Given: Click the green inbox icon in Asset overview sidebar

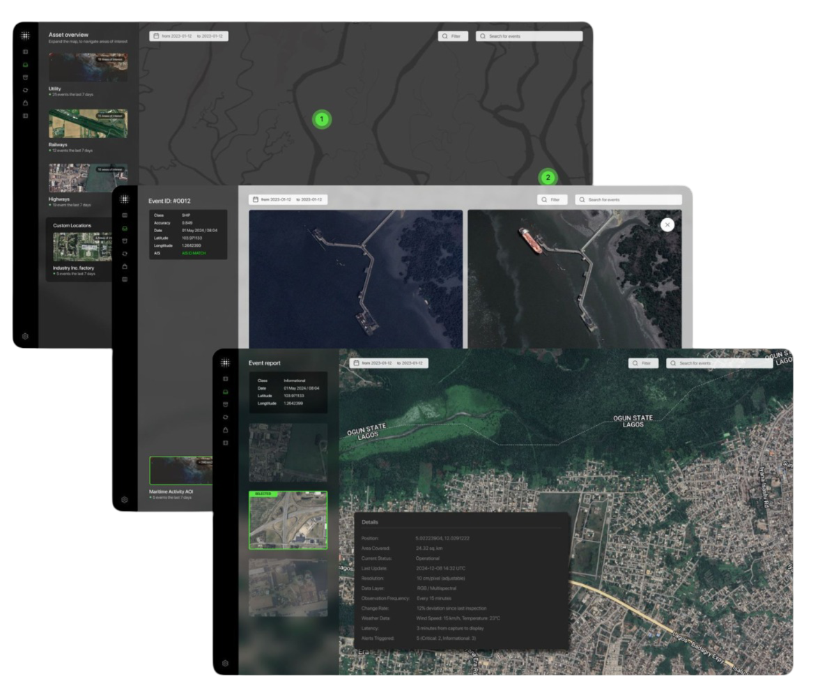Looking at the screenshot, I should [26, 65].
